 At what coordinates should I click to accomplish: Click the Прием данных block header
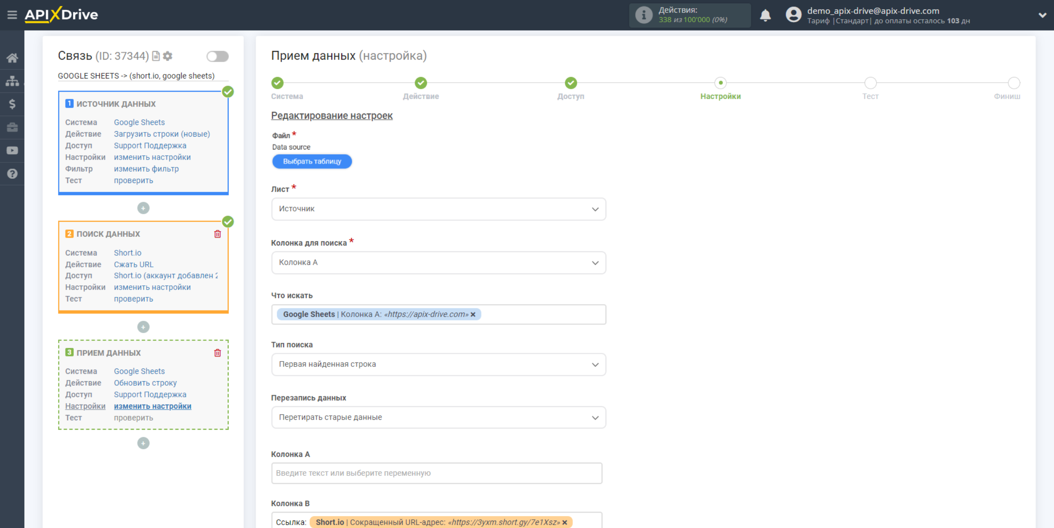pyautogui.click(x=108, y=353)
